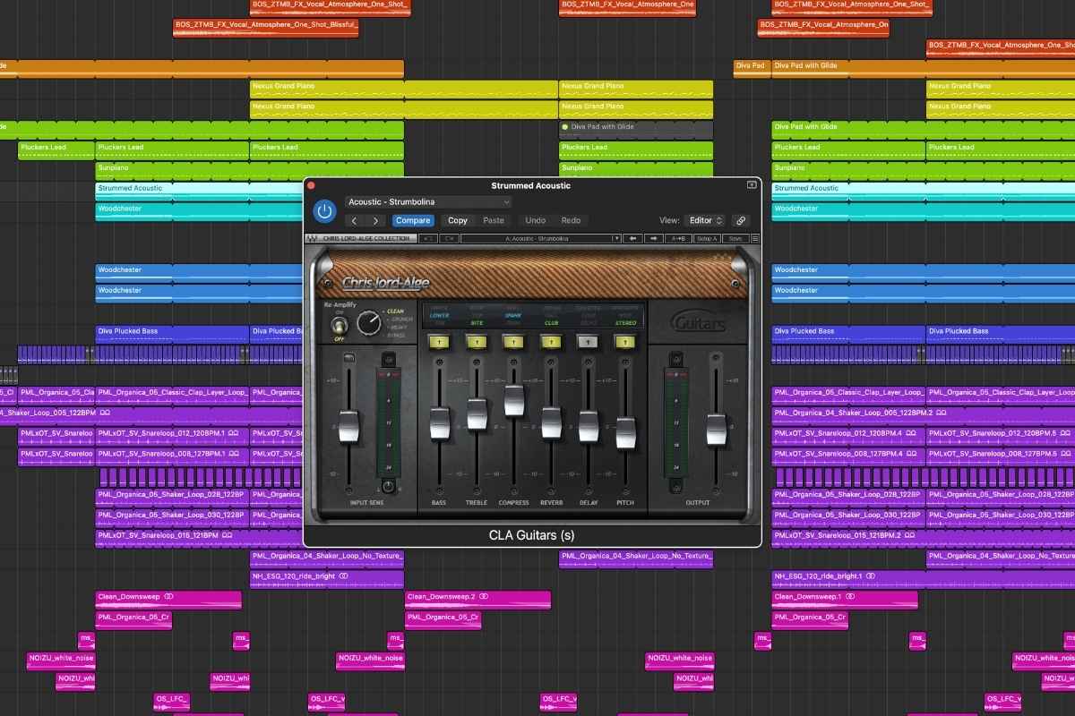This screenshot has height=716, width=1075.
Task: Click the Waves Save button
Action: pos(735,238)
